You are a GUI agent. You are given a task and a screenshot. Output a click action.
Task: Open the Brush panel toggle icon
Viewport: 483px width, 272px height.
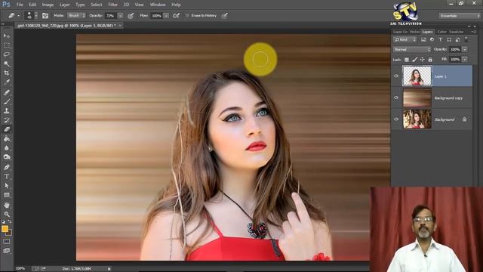click(45, 15)
